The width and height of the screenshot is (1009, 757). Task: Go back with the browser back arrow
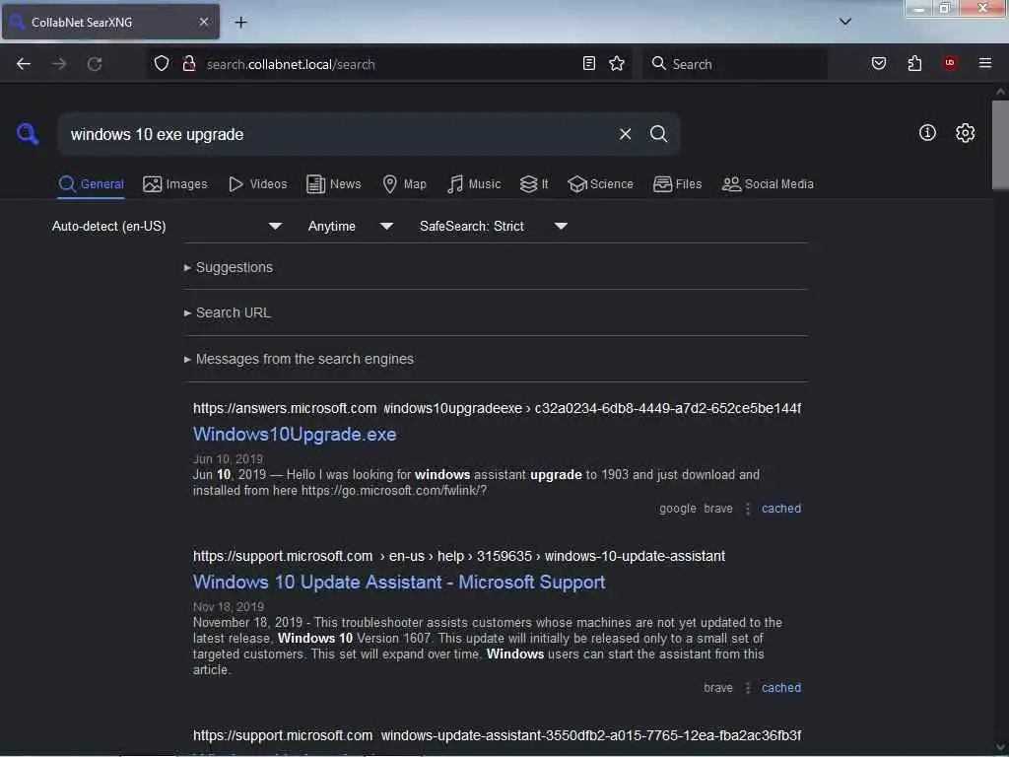[x=24, y=64]
